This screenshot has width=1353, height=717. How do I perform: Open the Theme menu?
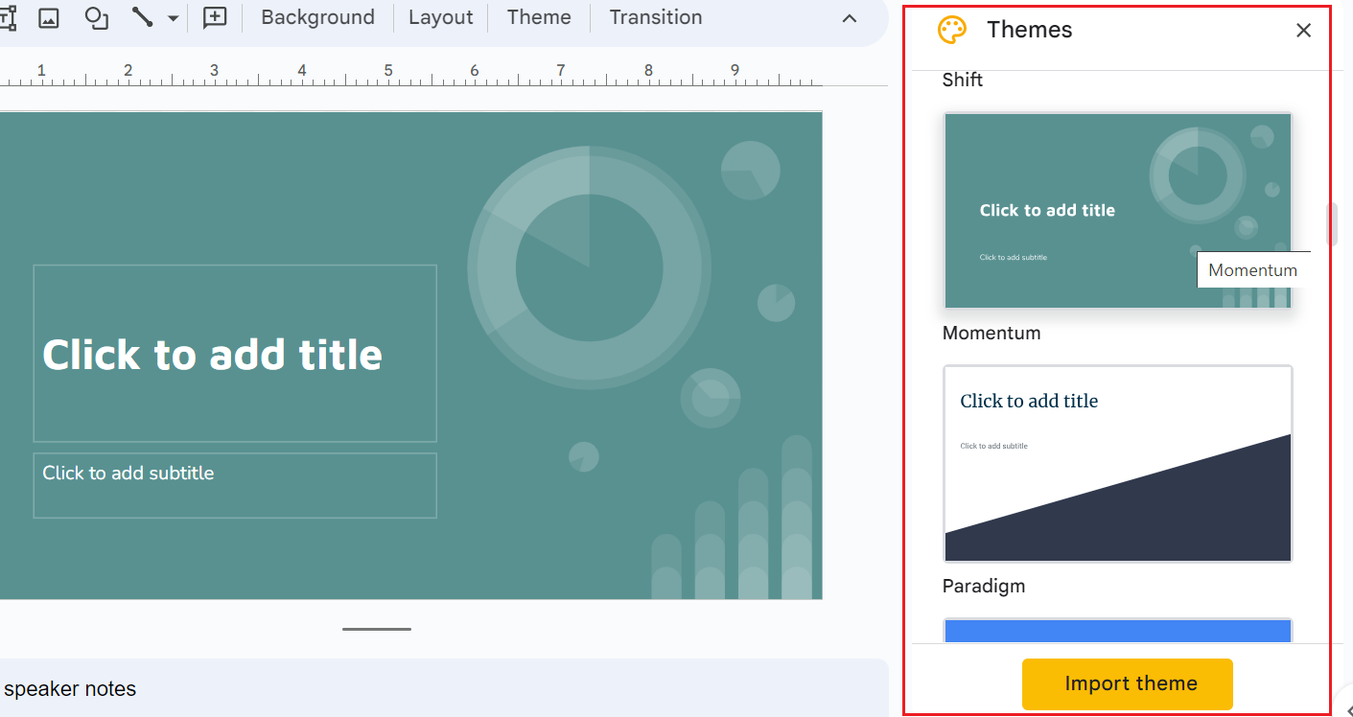539,17
